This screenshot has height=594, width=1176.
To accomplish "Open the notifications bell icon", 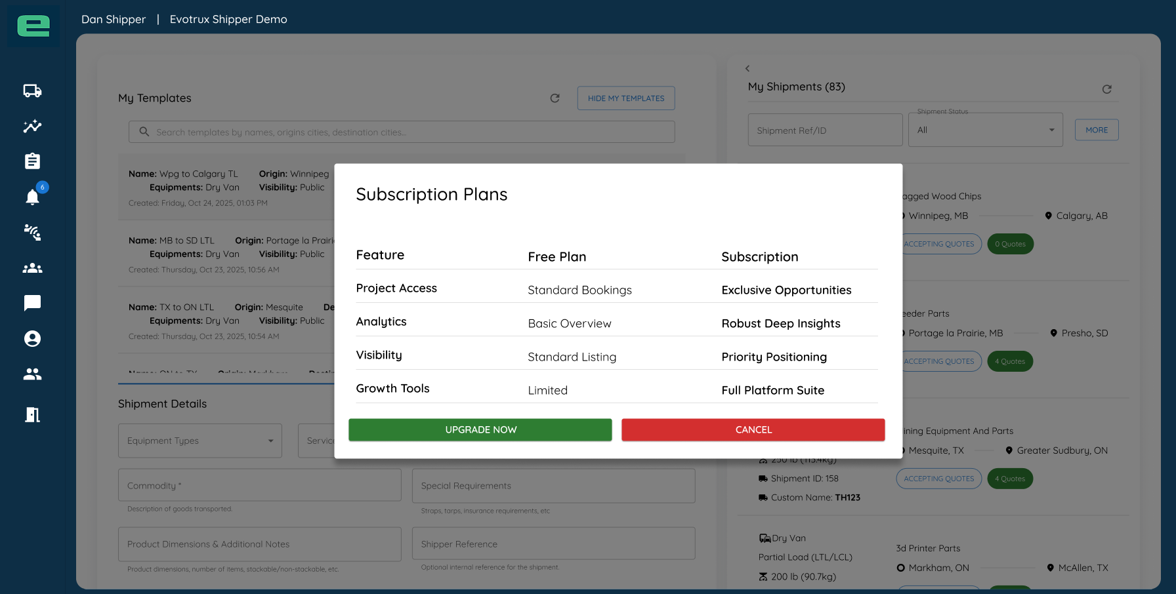I will 32,197.
